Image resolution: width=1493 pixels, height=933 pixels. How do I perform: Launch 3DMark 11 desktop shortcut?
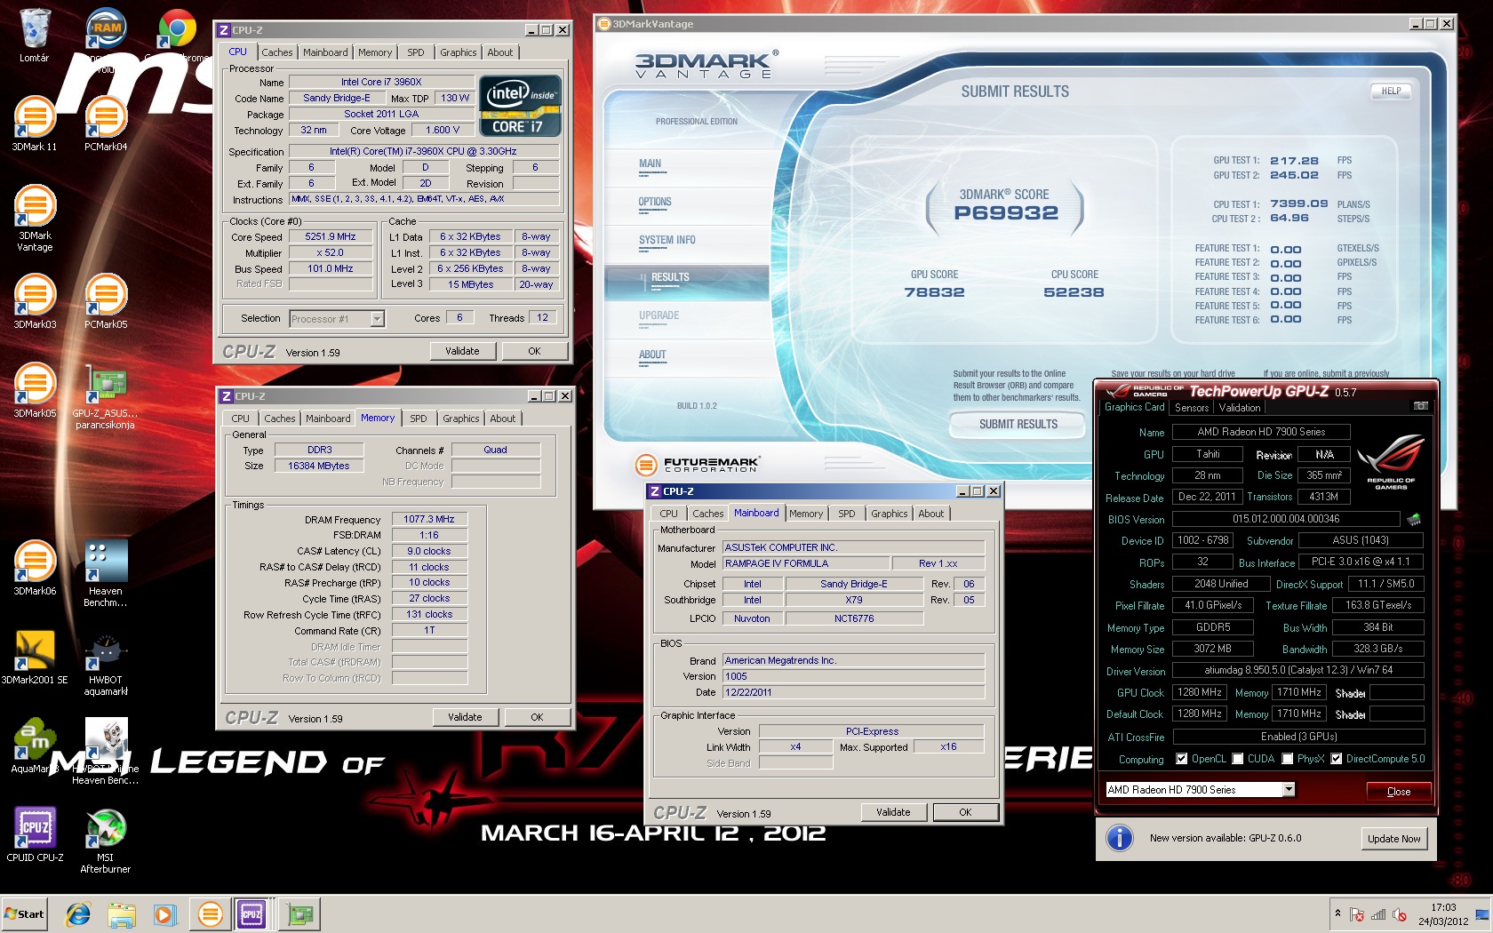(x=35, y=124)
